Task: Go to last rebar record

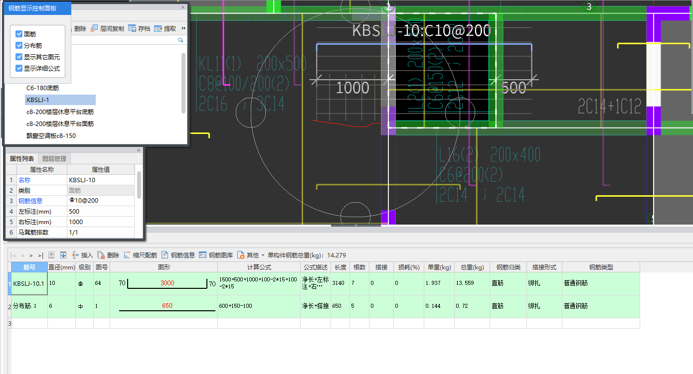Action: [40, 255]
